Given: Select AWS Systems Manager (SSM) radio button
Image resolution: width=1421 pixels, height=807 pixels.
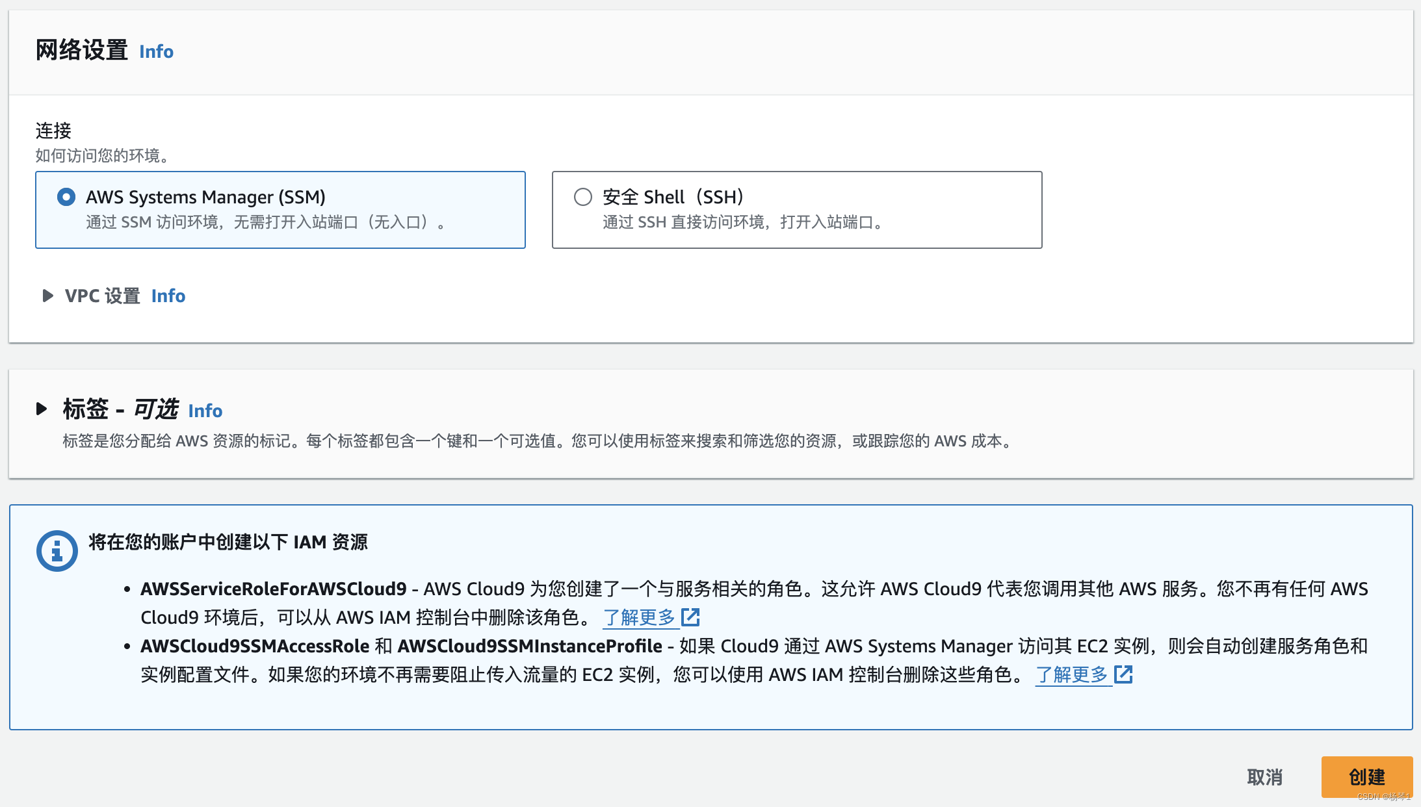Looking at the screenshot, I should tap(66, 197).
